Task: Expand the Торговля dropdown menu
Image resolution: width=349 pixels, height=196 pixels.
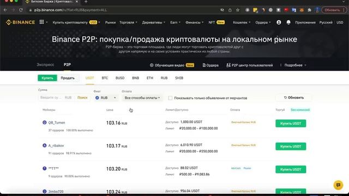Action: coord(129,22)
